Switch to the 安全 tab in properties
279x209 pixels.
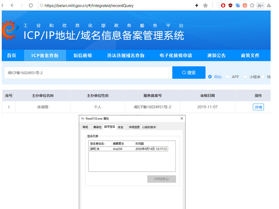(x=121, y=127)
